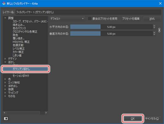Viewport: 164px width, 124px height.
Task: Open the デフォルト preset dropdown
Action: [67, 19]
